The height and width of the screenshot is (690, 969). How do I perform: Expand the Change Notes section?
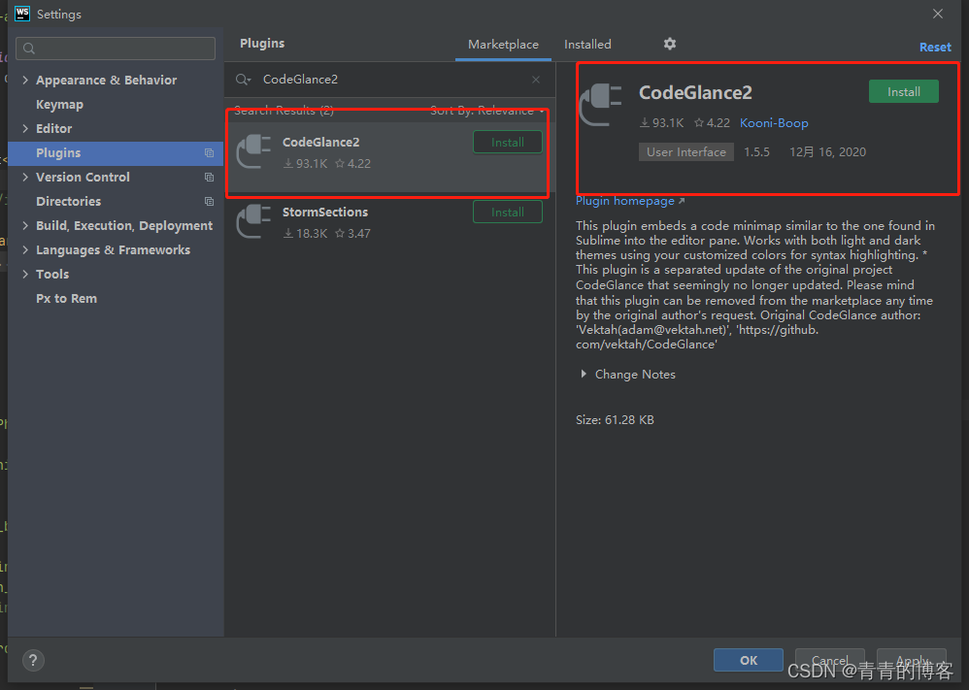[x=584, y=375]
